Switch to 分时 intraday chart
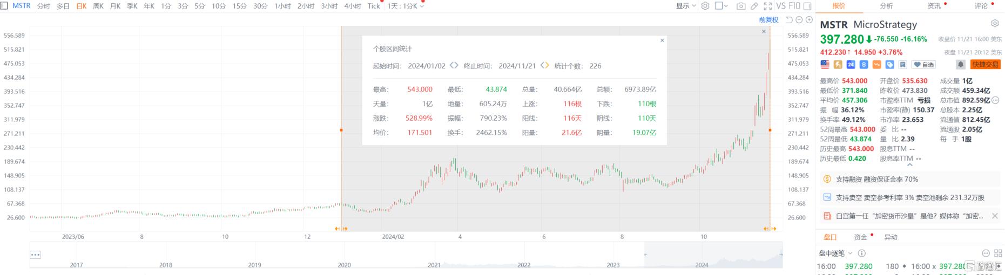 click(x=44, y=6)
